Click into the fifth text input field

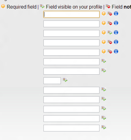pyautogui.click(x=71, y=52)
